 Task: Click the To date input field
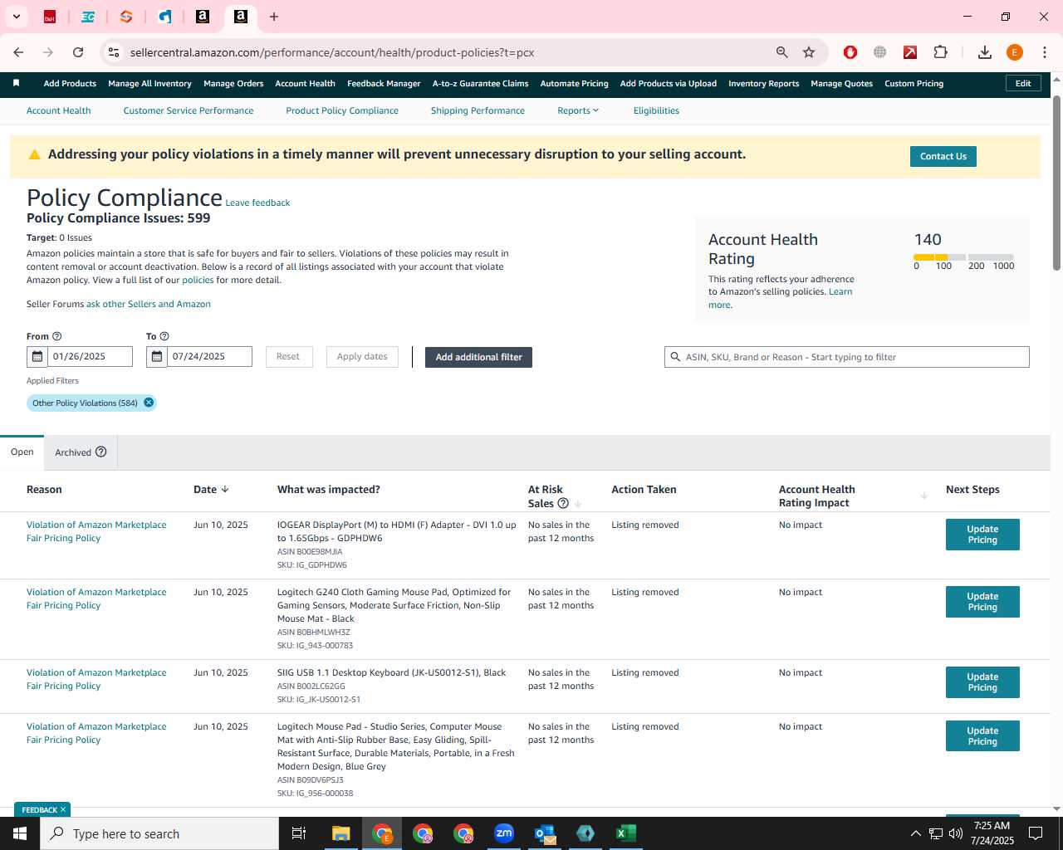click(x=209, y=357)
